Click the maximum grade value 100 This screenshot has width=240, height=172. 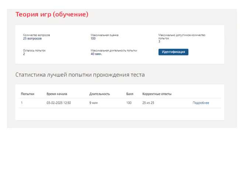(x=93, y=38)
